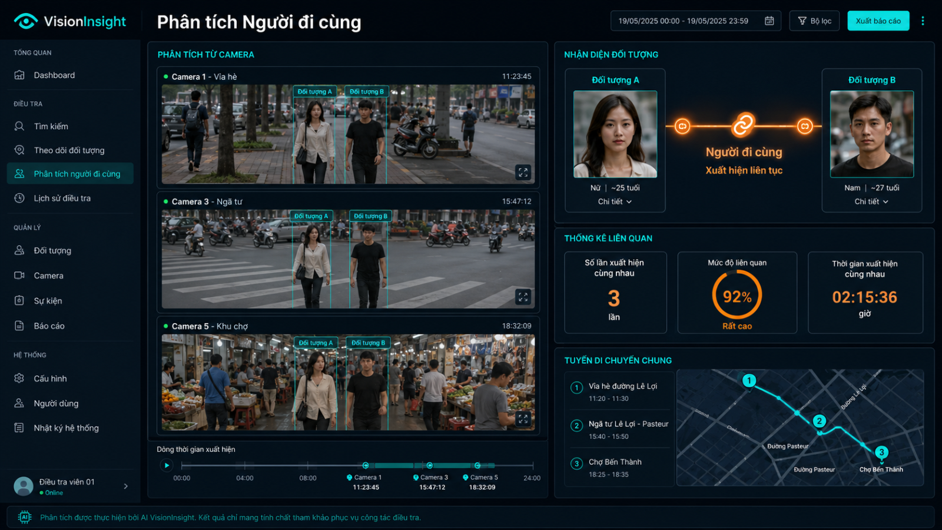Click the Người dùng user icon
The height and width of the screenshot is (530, 942).
(19, 403)
